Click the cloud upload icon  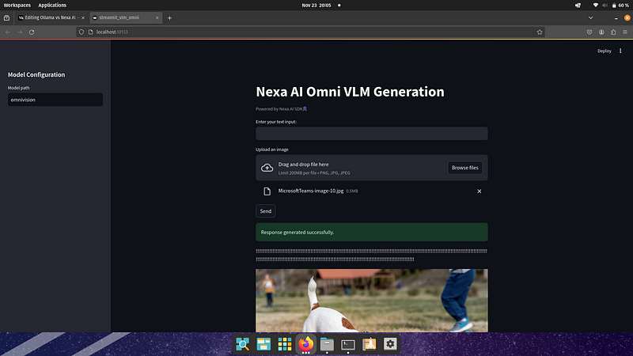[x=267, y=168]
